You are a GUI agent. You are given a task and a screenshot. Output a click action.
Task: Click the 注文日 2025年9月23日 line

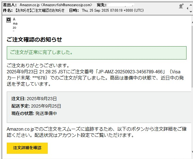click(34, 99)
